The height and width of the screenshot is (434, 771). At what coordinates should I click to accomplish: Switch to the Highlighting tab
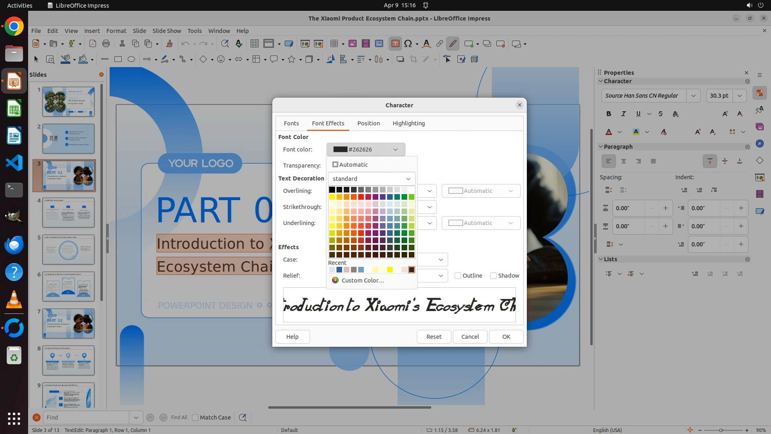[x=408, y=123]
